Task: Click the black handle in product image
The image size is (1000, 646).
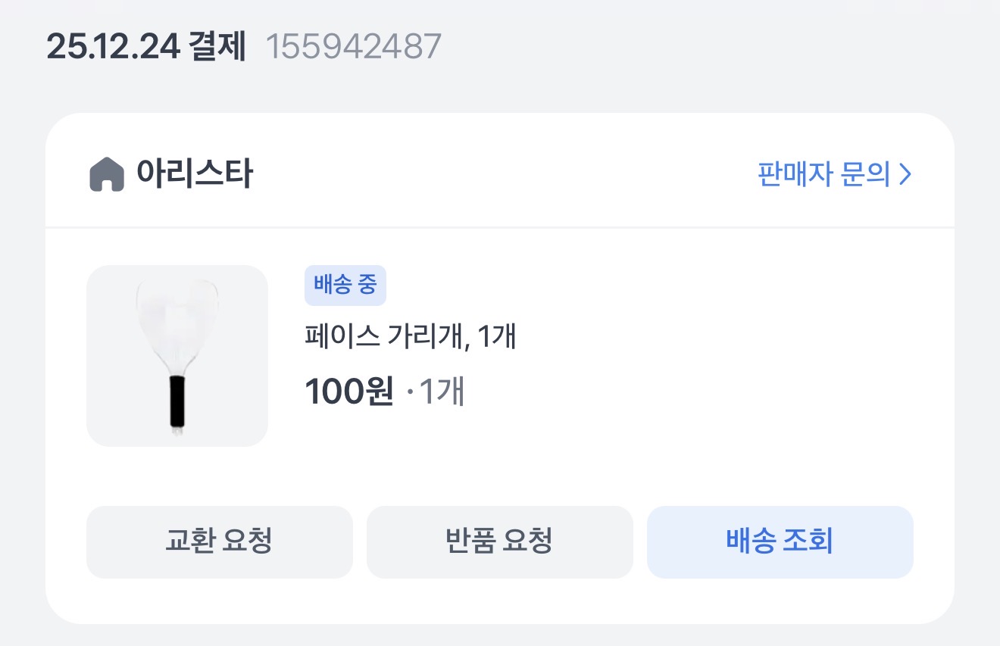Action: coord(177,401)
